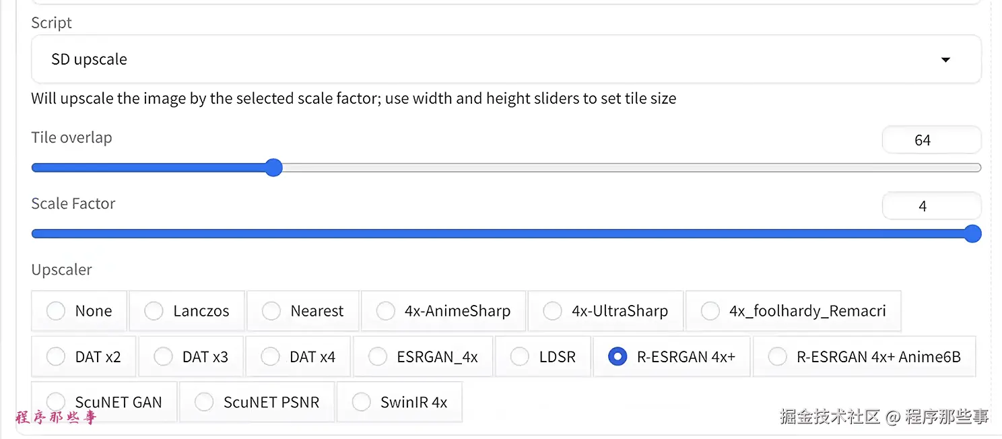Click the selected R-ESRGAN 4x+ radio button
Screen dimensions: 1002x439
[617, 357]
